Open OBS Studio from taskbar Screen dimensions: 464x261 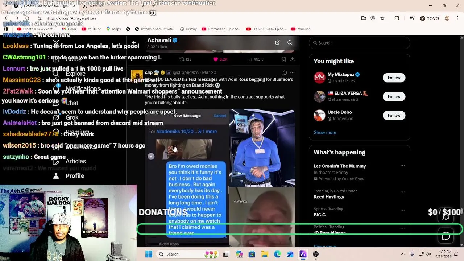tap(316, 254)
